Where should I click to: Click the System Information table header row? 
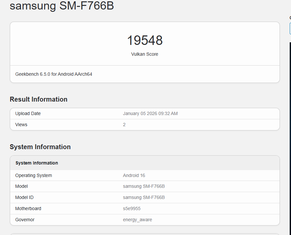point(37,163)
